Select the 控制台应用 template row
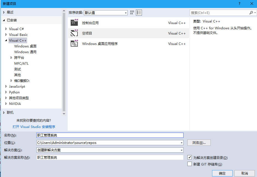This screenshot has height=177, width=257. (128, 23)
